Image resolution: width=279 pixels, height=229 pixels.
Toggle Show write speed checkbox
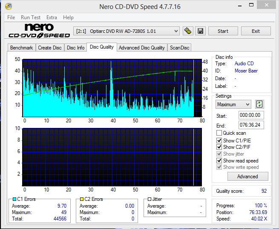click(x=219, y=167)
